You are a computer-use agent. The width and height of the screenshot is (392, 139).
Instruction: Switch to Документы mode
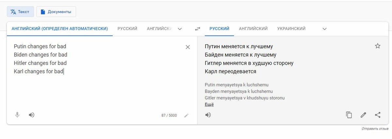click(56, 12)
